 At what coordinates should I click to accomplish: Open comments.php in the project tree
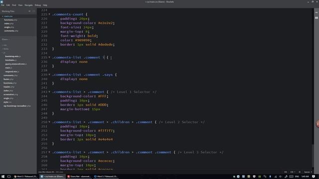click(10, 75)
